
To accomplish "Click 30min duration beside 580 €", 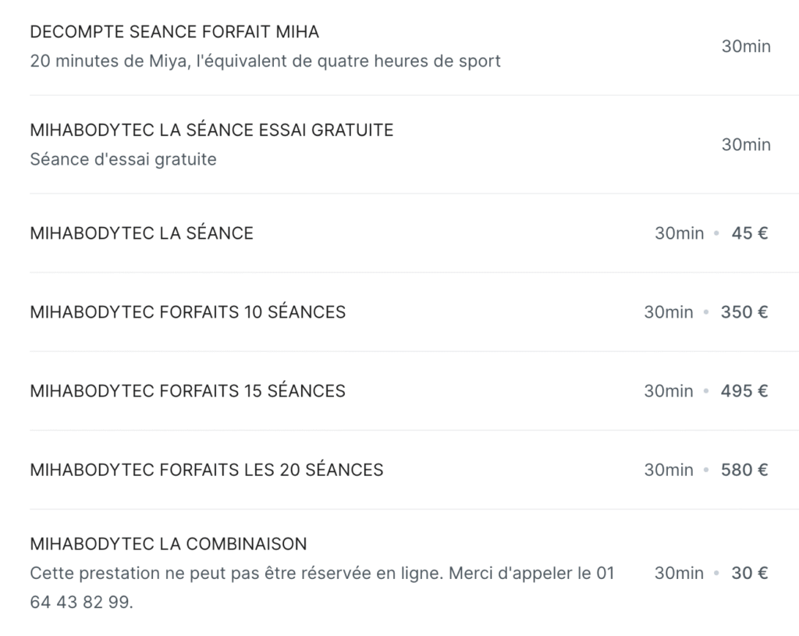I will [x=669, y=470].
